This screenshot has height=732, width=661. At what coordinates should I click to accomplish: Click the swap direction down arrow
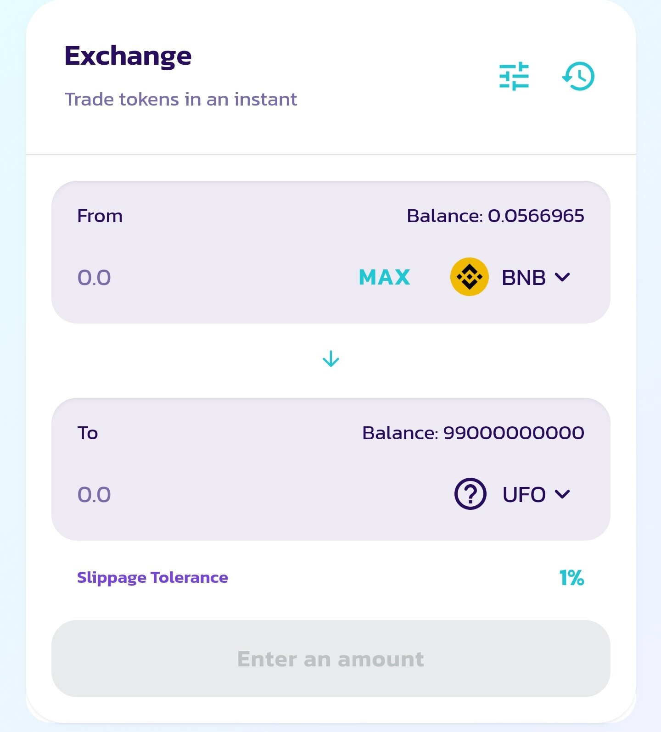[x=330, y=358]
